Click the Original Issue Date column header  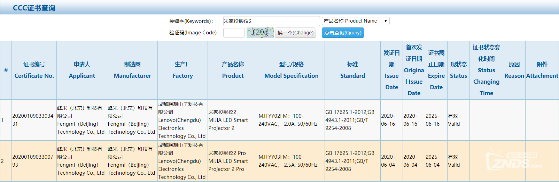point(414,70)
